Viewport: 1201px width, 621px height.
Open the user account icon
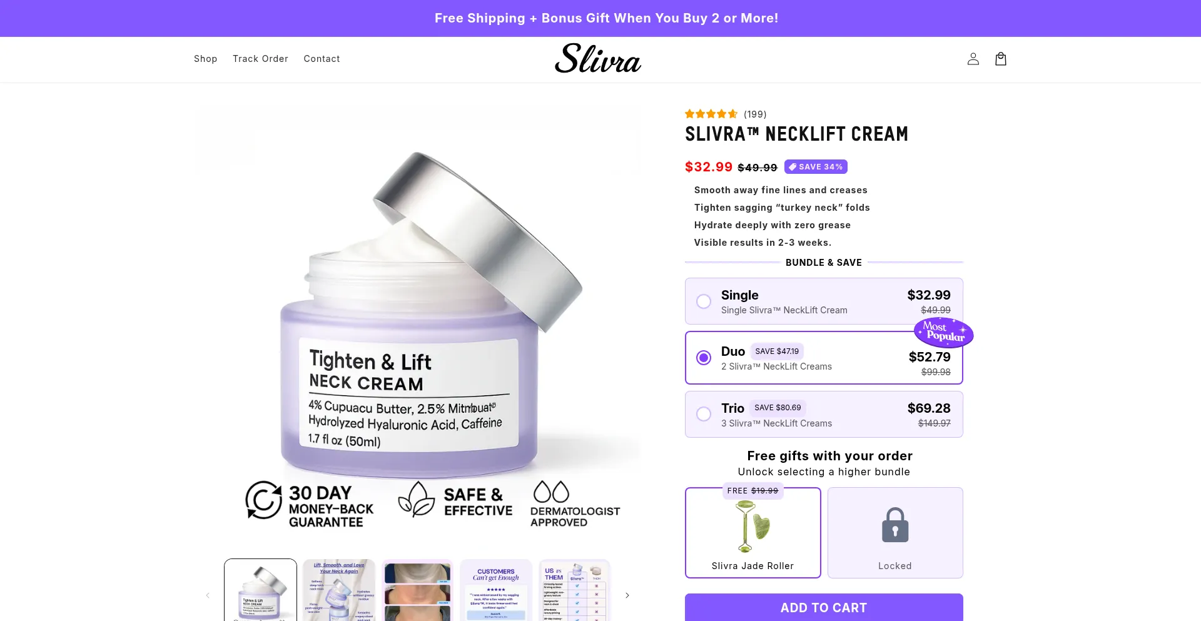coord(973,59)
